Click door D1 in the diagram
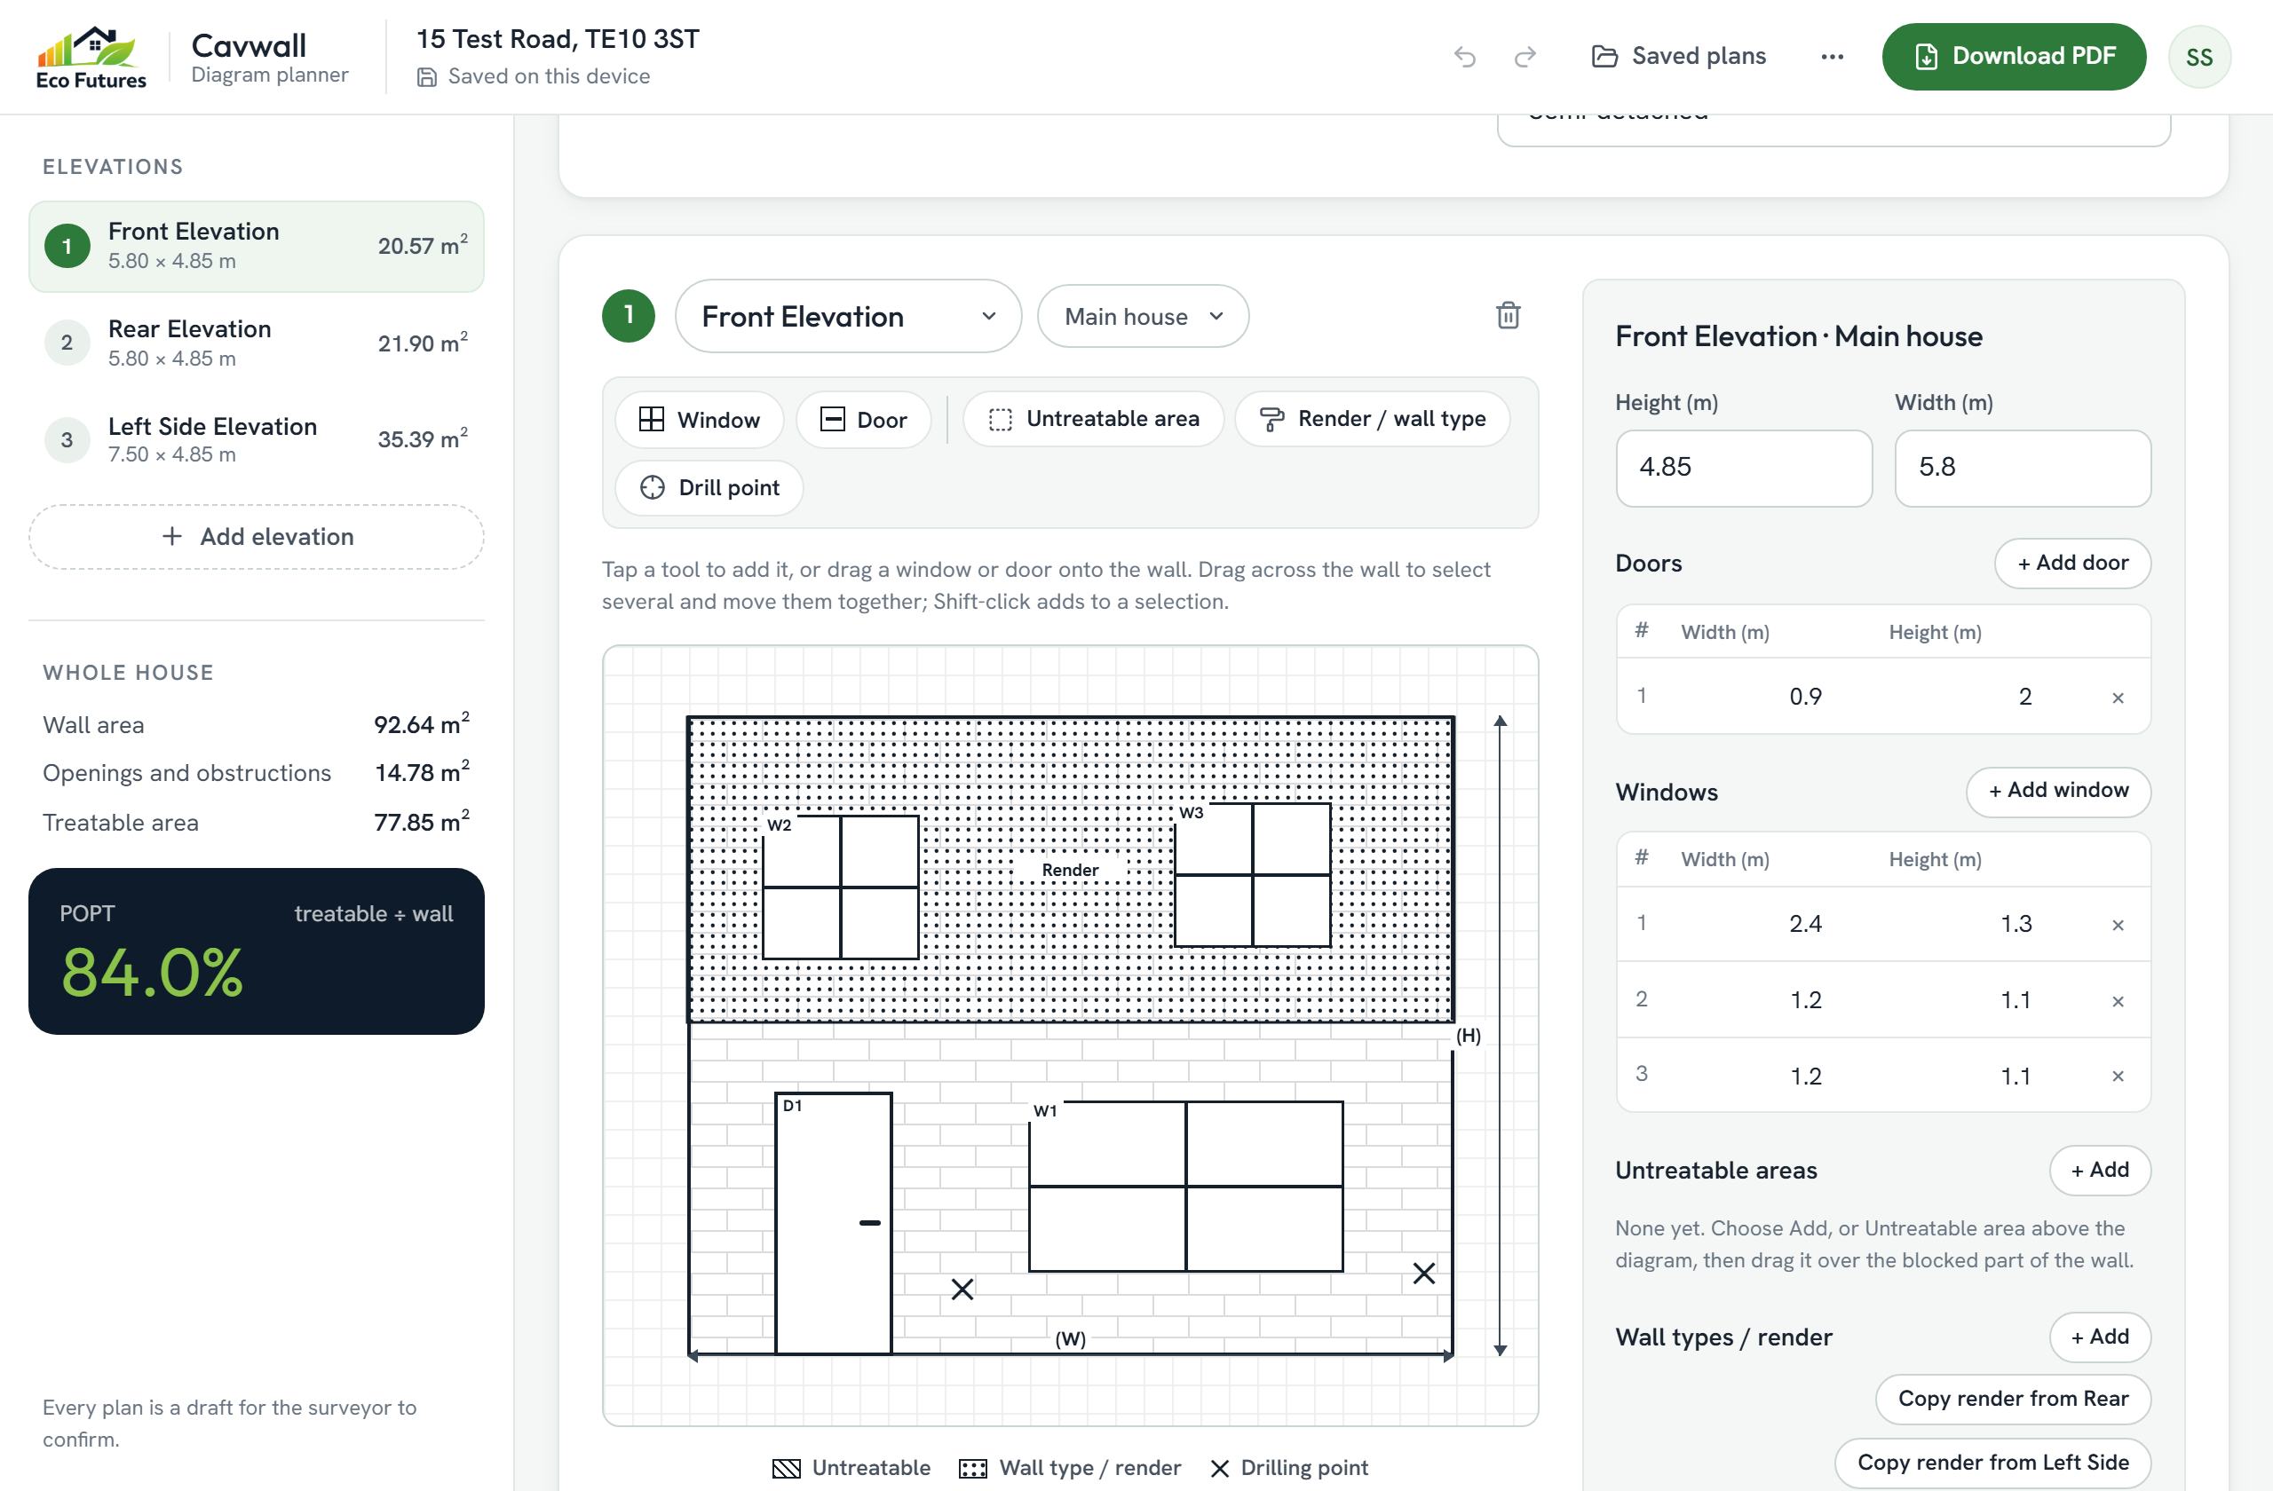This screenshot has height=1491, width=2273. [833, 1223]
